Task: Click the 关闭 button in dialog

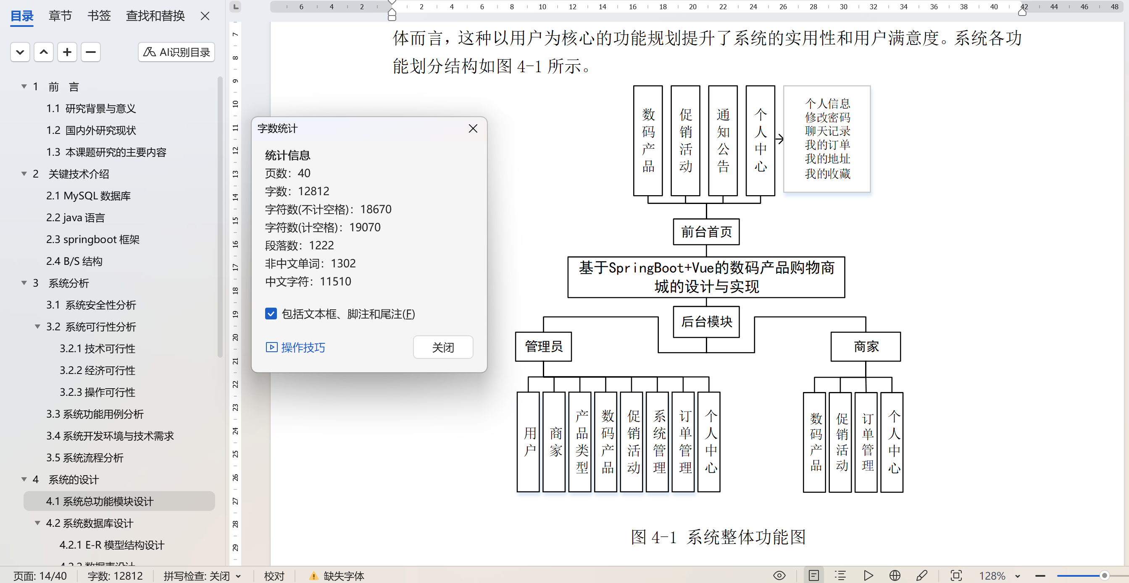Action: pos(443,347)
